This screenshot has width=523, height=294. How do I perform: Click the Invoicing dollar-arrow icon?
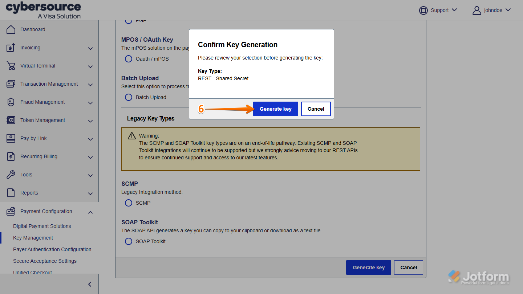[x=11, y=48]
